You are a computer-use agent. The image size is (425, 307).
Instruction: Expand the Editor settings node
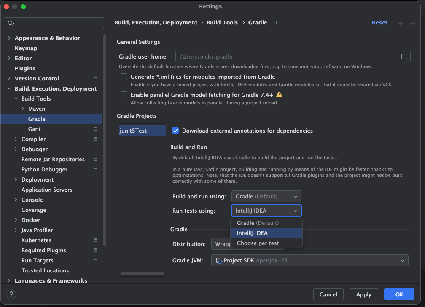(9, 58)
